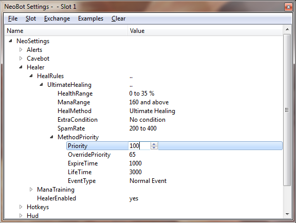Click the scrollbar down arrow
Image resolution: width=296 pixels, height=223 pixels.
click(x=287, y=214)
